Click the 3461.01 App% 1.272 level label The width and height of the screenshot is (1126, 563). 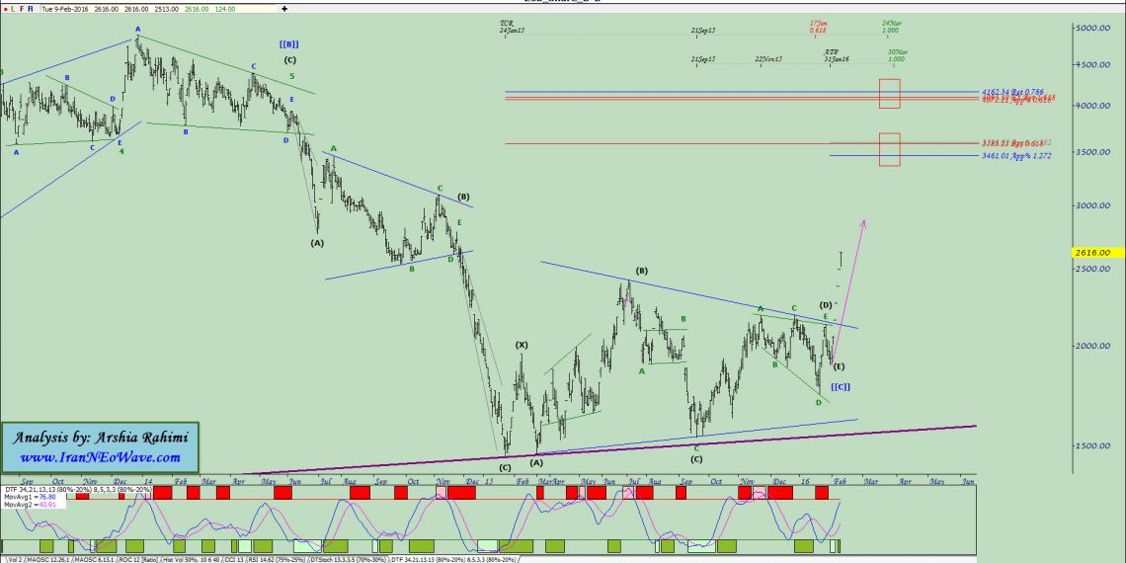1012,156
